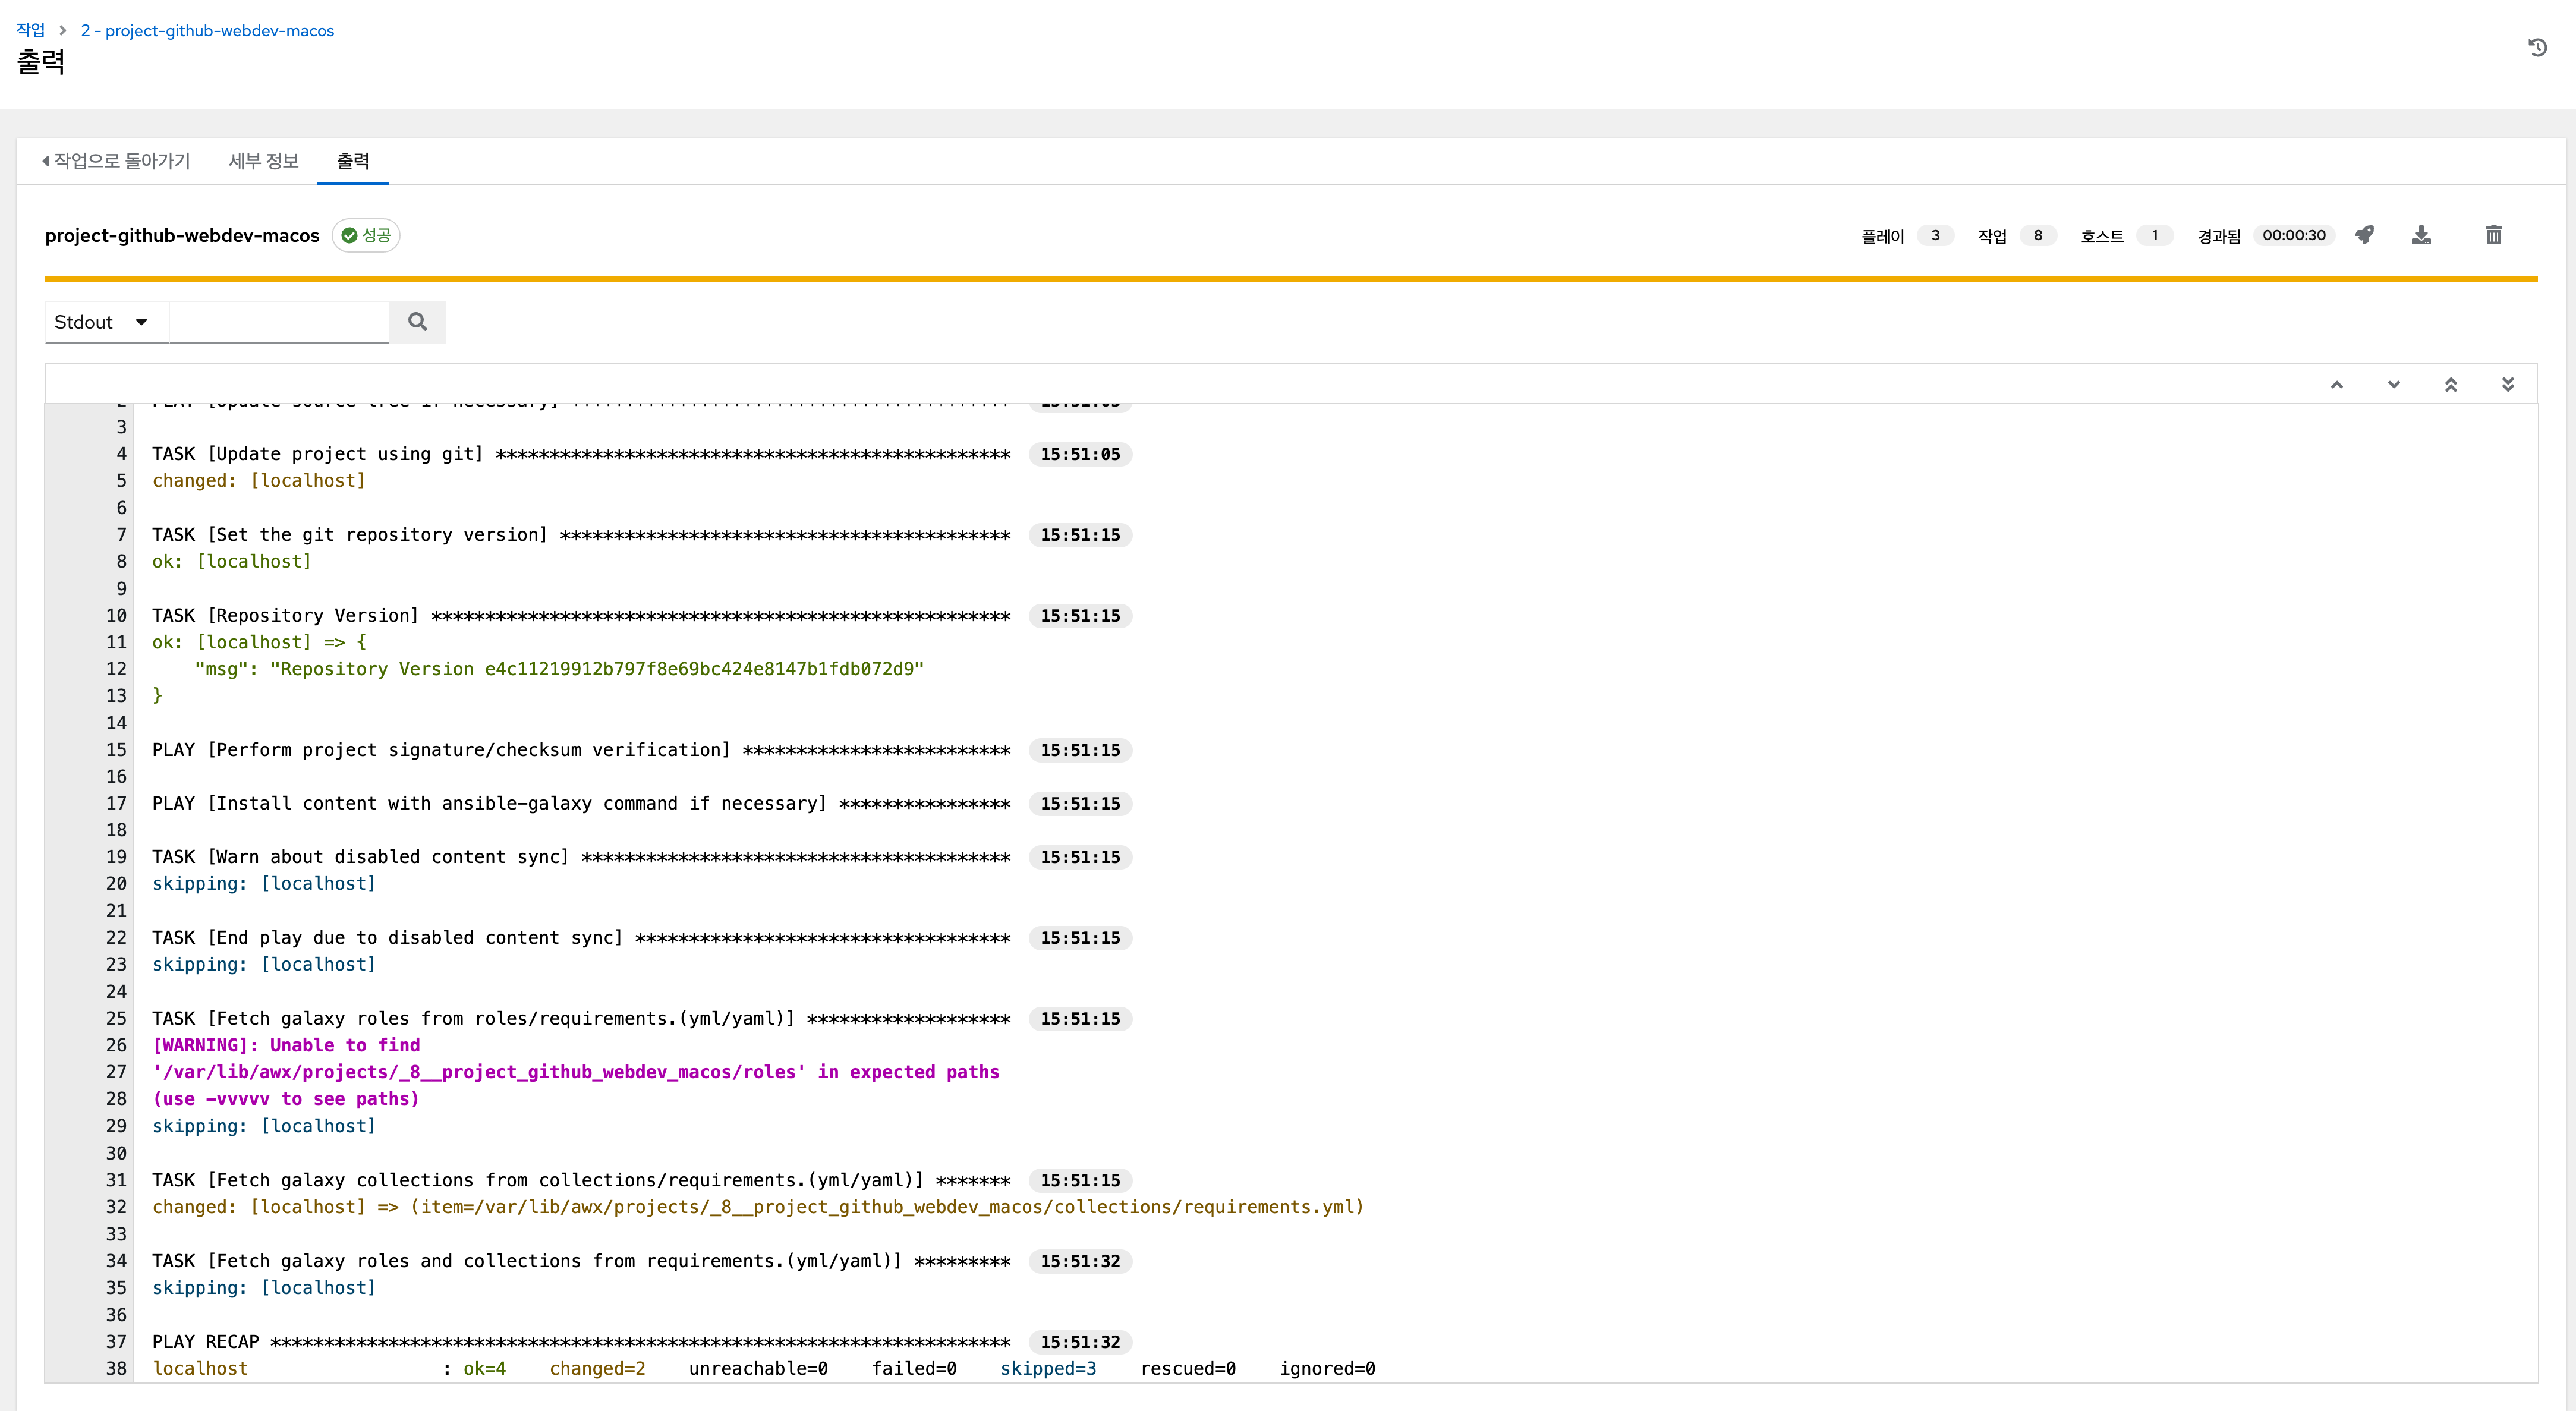Image resolution: width=2576 pixels, height=1411 pixels.
Task: Click TASK Update project using git line
Action: tap(581, 454)
